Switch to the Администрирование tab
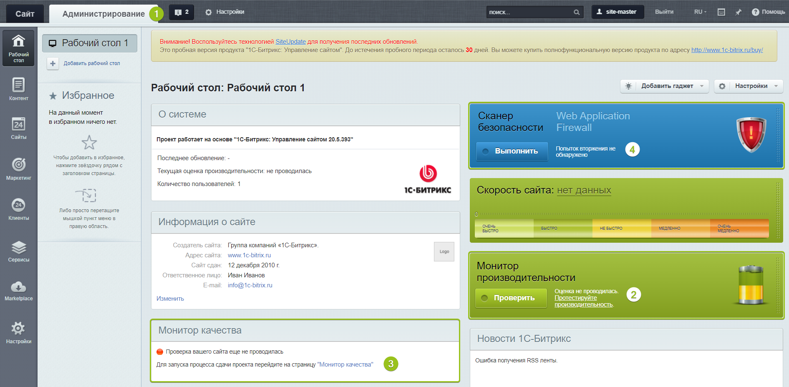Screen dimensions: 789x387 click(103, 14)
